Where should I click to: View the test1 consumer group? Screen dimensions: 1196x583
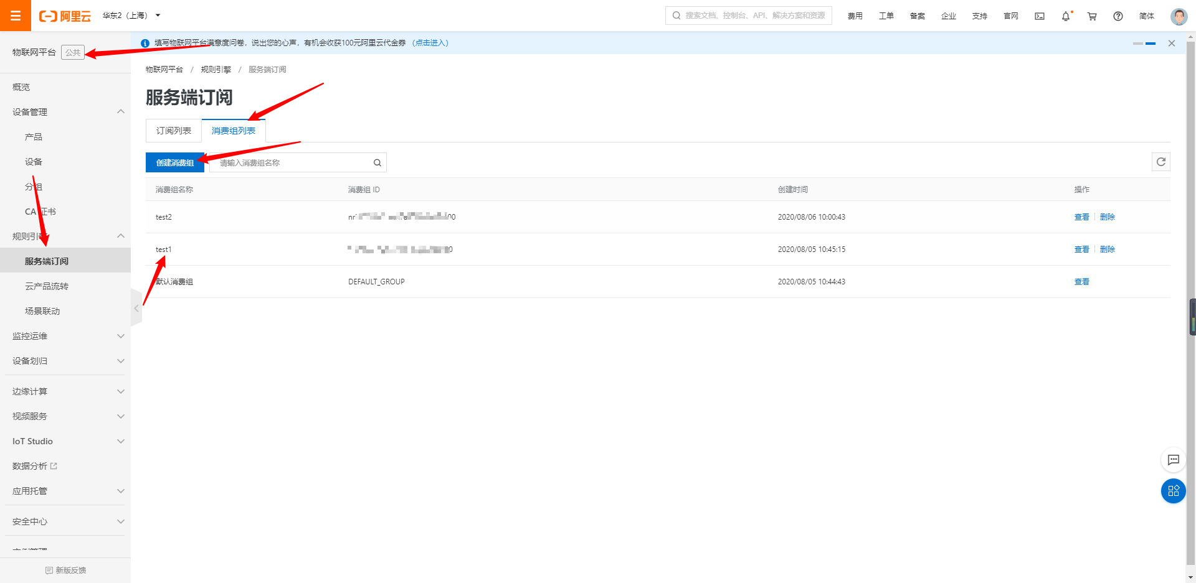[x=1082, y=250]
